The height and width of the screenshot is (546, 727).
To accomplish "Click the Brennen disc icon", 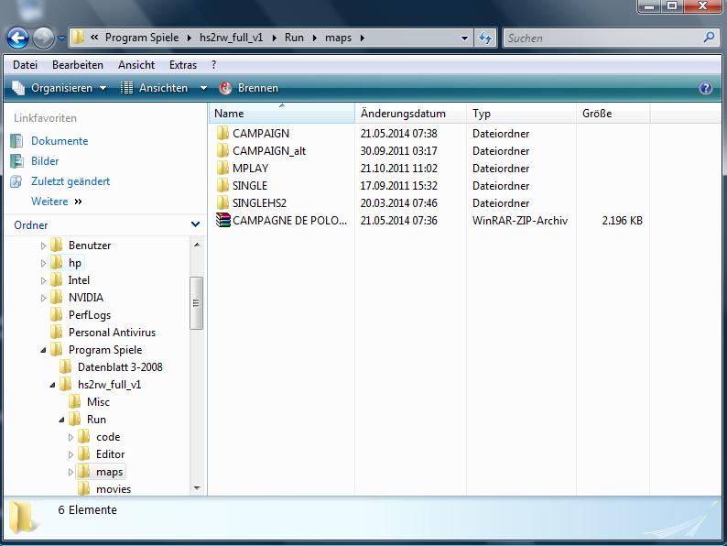I will pyautogui.click(x=225, y=88).
